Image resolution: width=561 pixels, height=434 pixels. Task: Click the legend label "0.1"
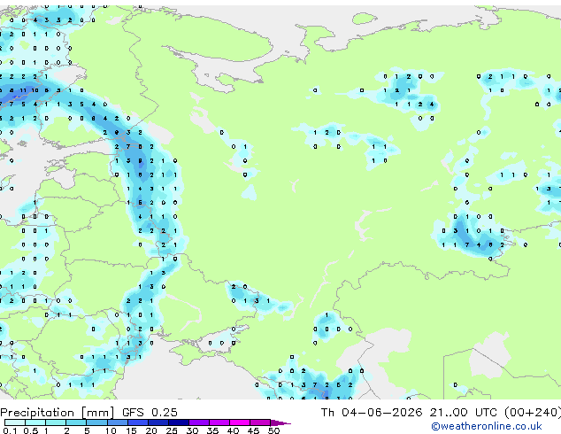10,430
